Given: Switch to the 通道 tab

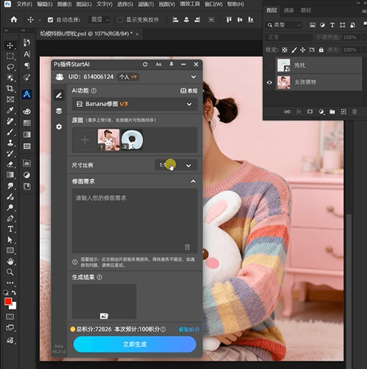Looking at the screenshot, I should point(289,11).
